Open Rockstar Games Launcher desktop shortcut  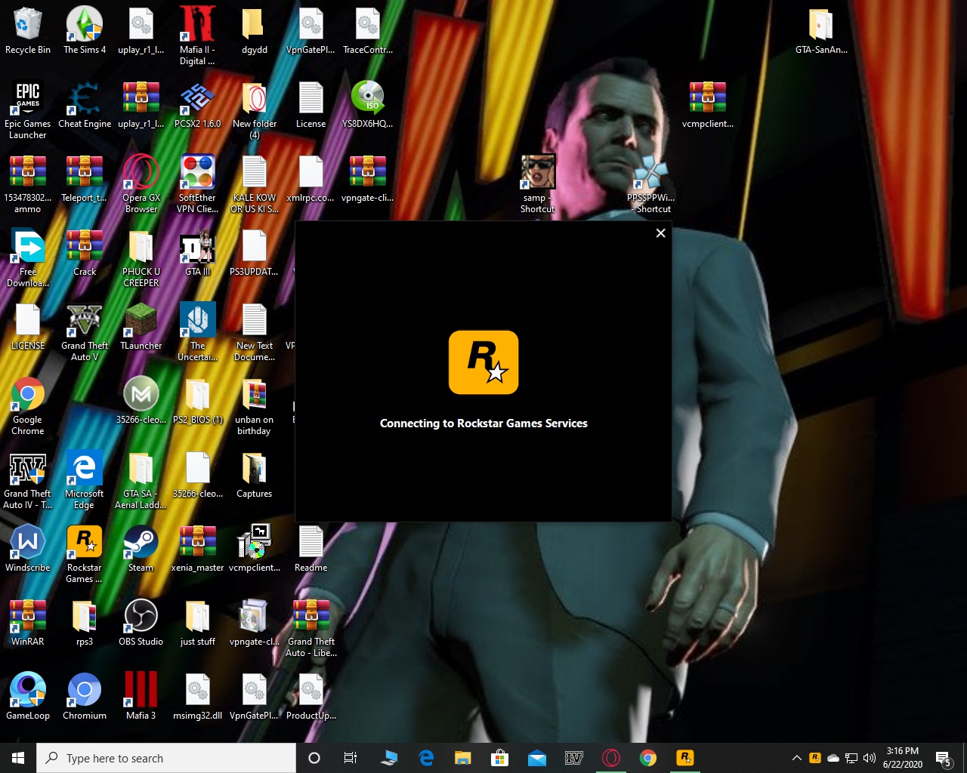(85, 554)
